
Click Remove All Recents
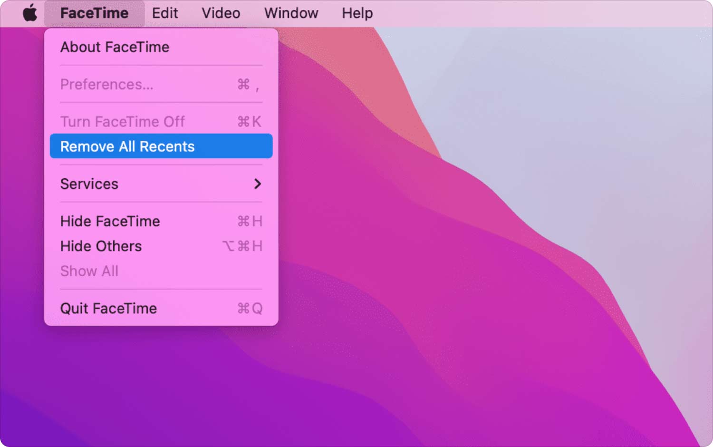pos(161,146)
